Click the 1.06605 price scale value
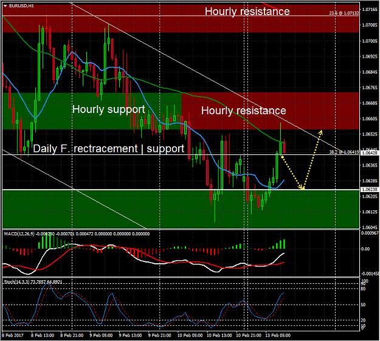Image resolution: width=380 pixels, height=341 pixels. click(370, 119)
